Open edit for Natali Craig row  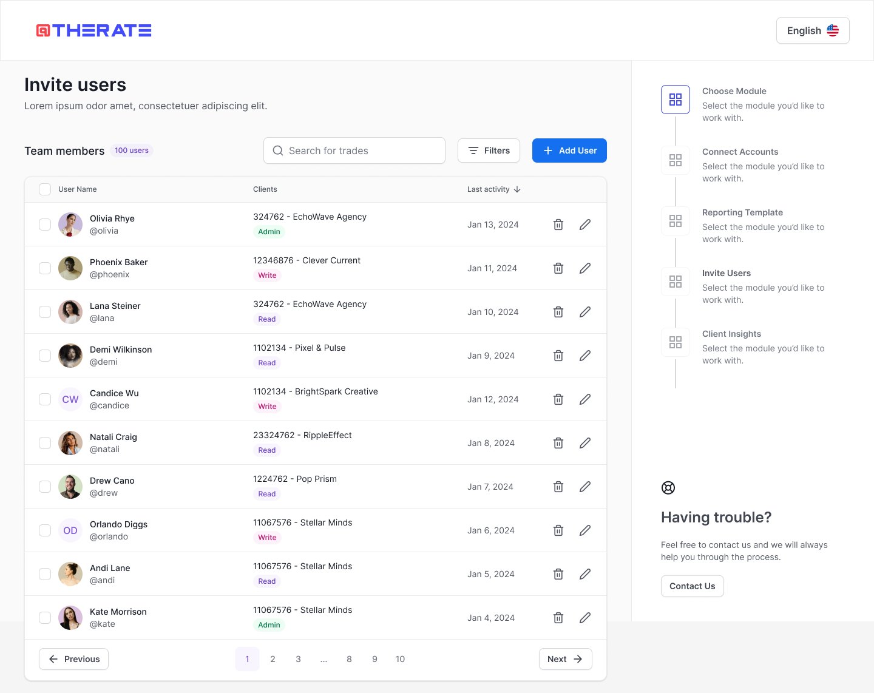tap(585, 443)
